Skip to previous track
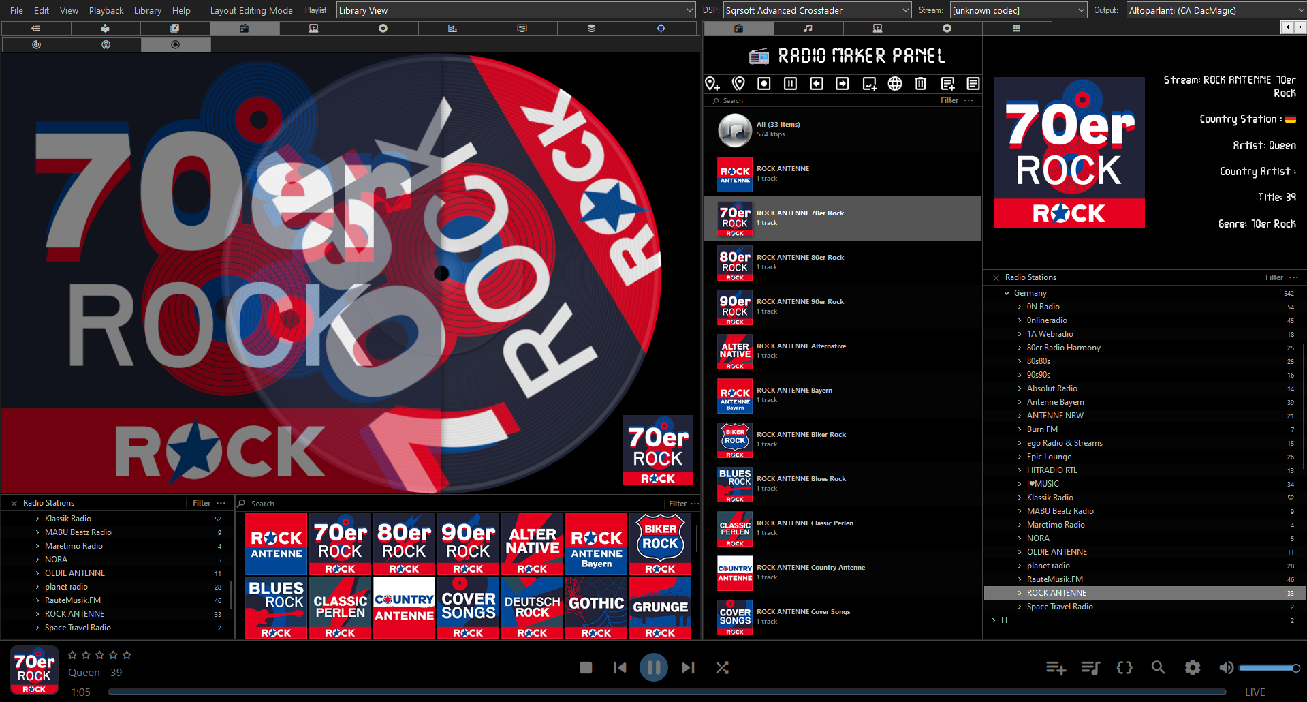Image resolution: width=1307 pixels, height=702 pixels. pos(620,667)
